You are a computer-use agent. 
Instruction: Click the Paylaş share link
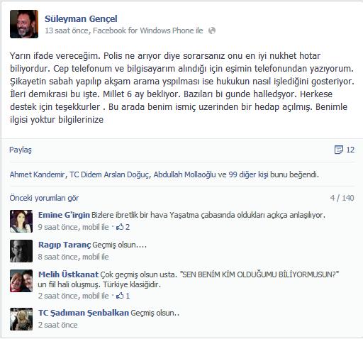21,150
